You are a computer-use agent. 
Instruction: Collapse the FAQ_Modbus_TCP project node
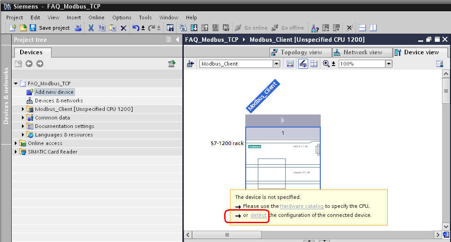pos(16,84)
